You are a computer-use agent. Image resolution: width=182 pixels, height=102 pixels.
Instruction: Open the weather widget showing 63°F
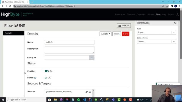(x=140, y=99)
